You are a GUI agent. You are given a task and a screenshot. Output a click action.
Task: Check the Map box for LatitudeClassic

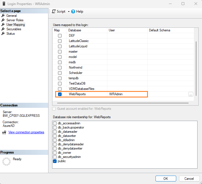click(x=60, y=41)
